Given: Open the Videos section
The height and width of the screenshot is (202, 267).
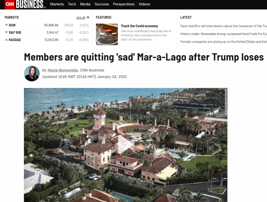Looking at the screenshot, I should tap(144, 4).
